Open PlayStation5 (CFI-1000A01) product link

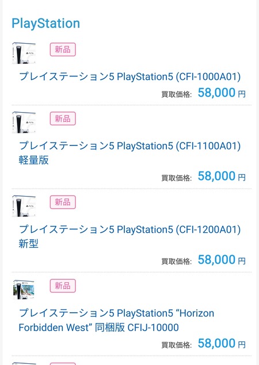pos(129,76)
